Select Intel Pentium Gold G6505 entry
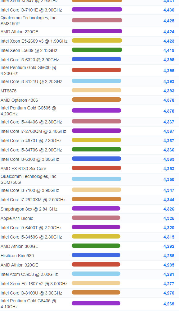 pos(29,111)
